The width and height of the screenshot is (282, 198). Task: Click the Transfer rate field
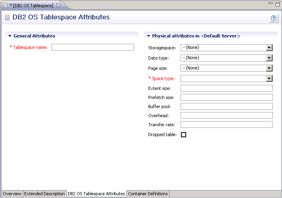(x=227, y=124)
